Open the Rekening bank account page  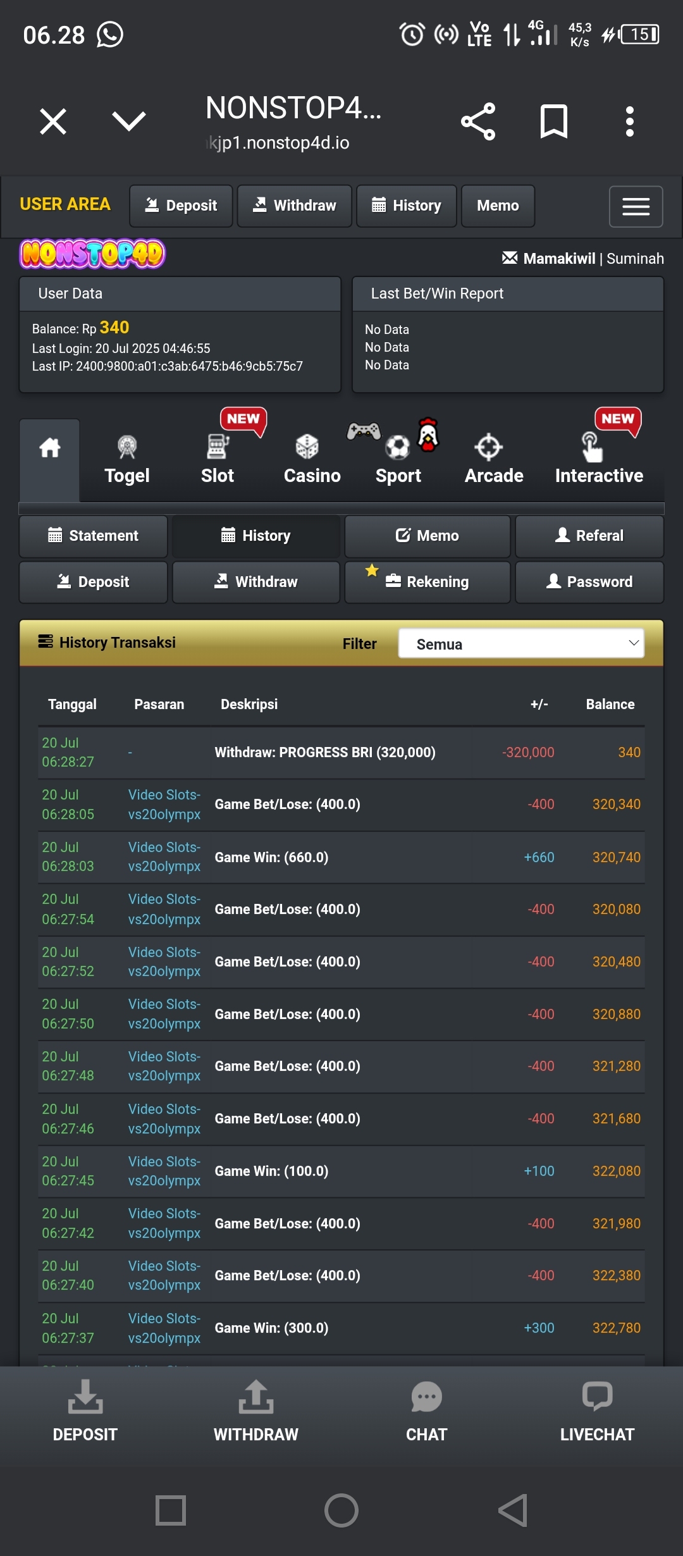coord(428,582)
